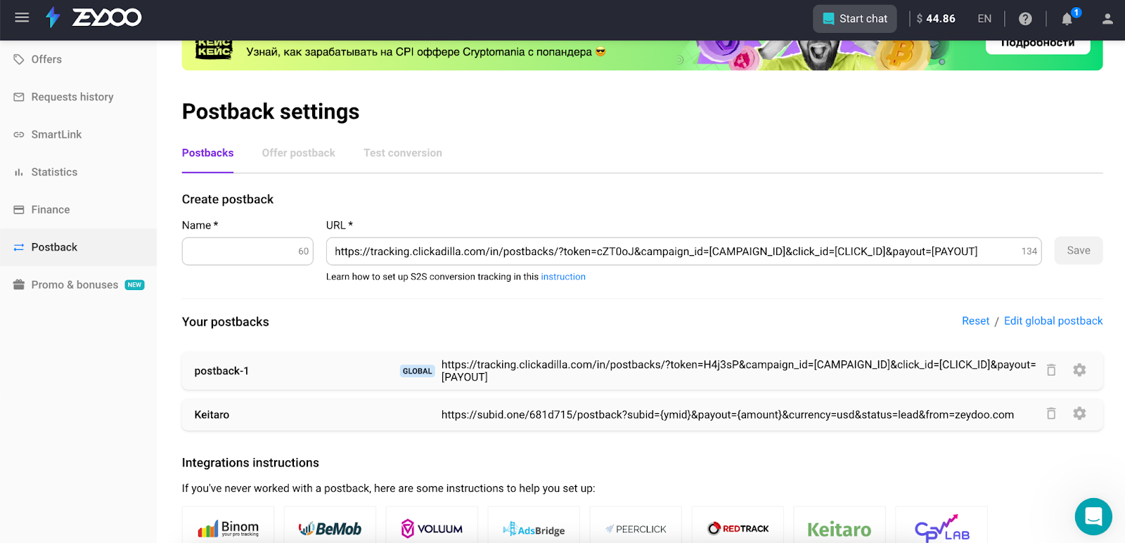Open the notifications bell

point(1067,19)
